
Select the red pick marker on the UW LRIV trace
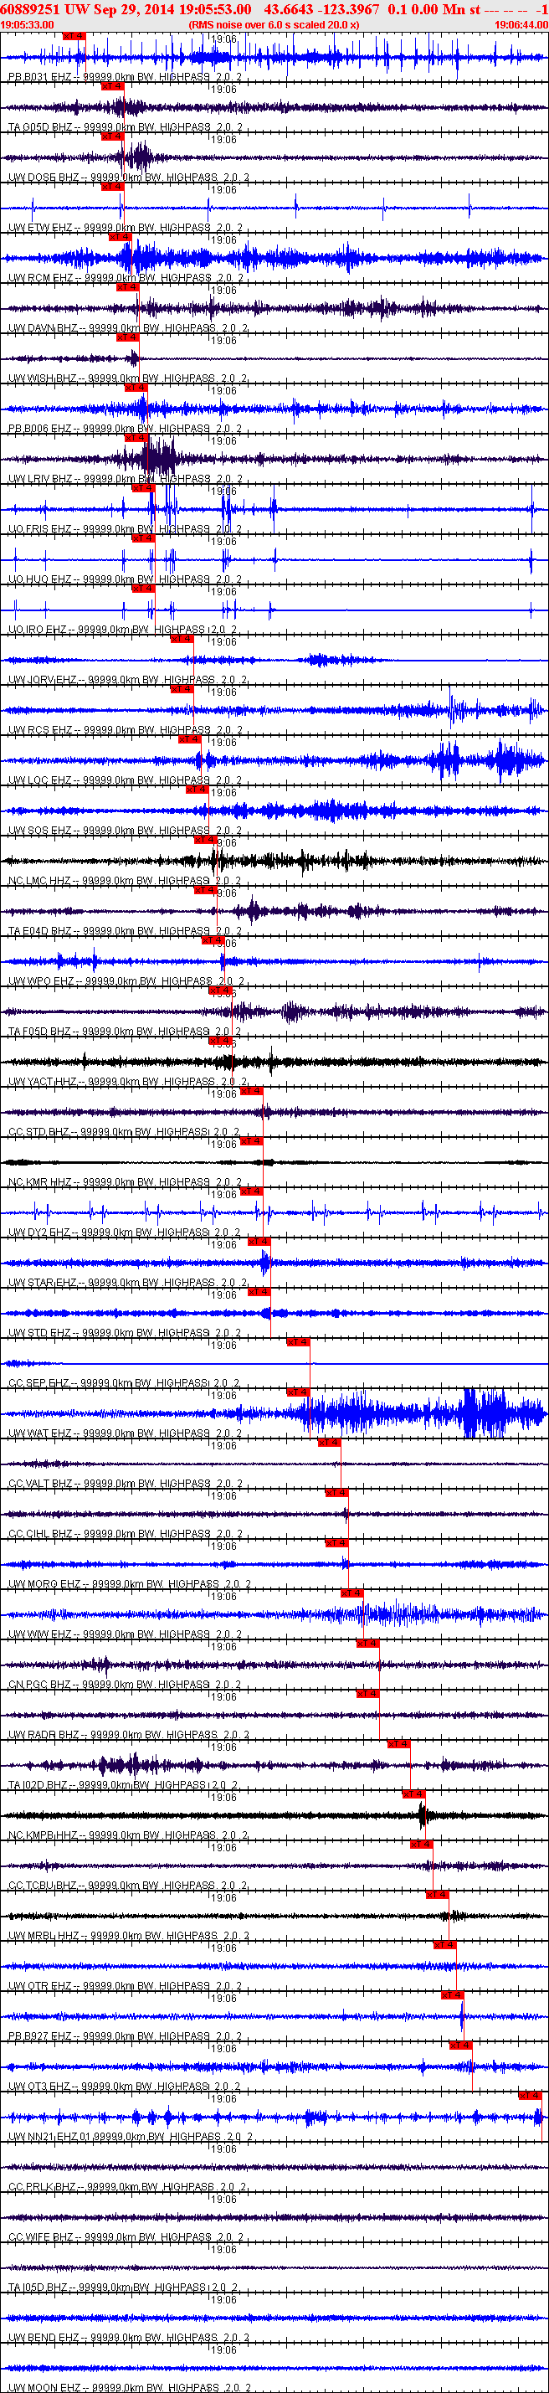point(135,436)
